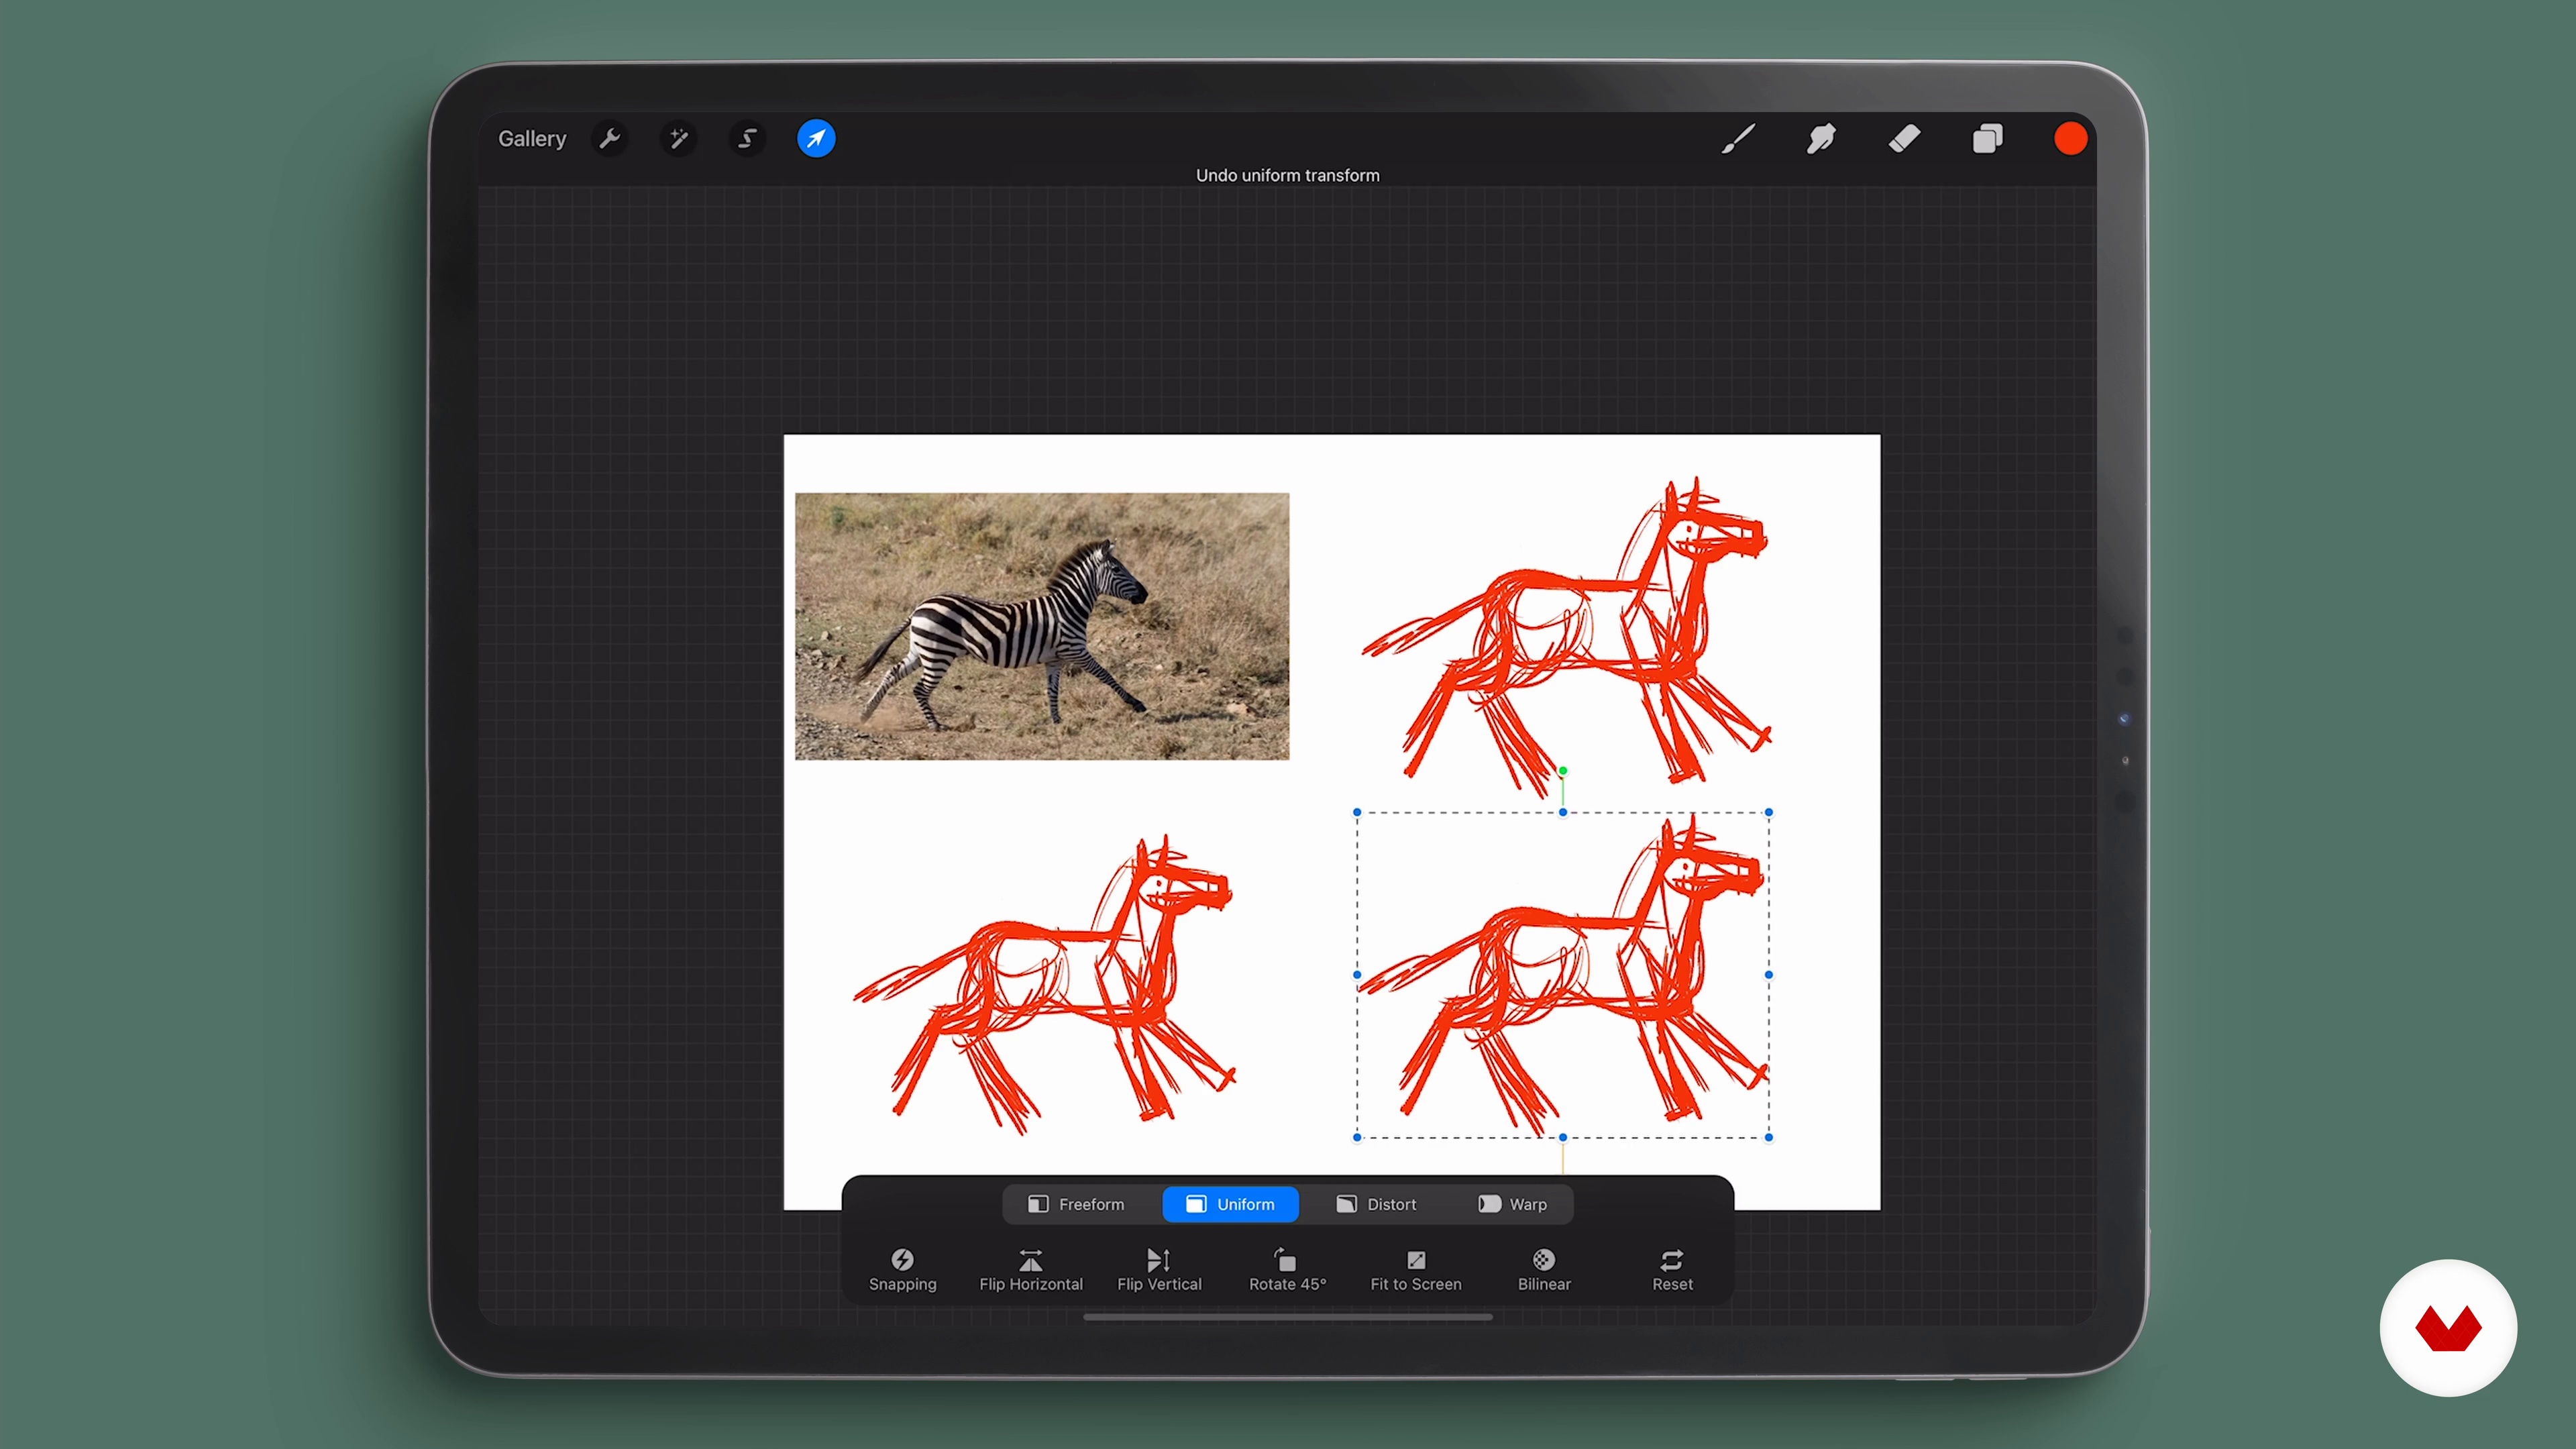2576x1449 pixels.
Task: Rotate the selection 45 degrees
Action: tap(1287, 1270)
